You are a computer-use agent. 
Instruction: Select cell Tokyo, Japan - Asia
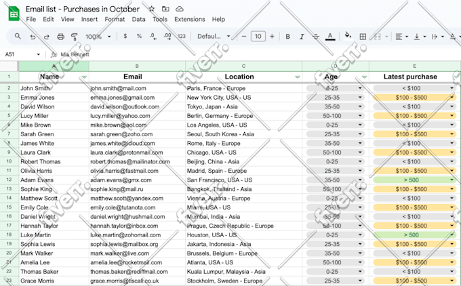click(243, 106)
